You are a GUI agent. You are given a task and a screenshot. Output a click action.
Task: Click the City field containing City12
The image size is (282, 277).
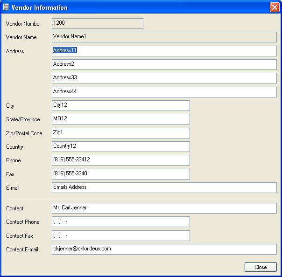coord(121,106)
